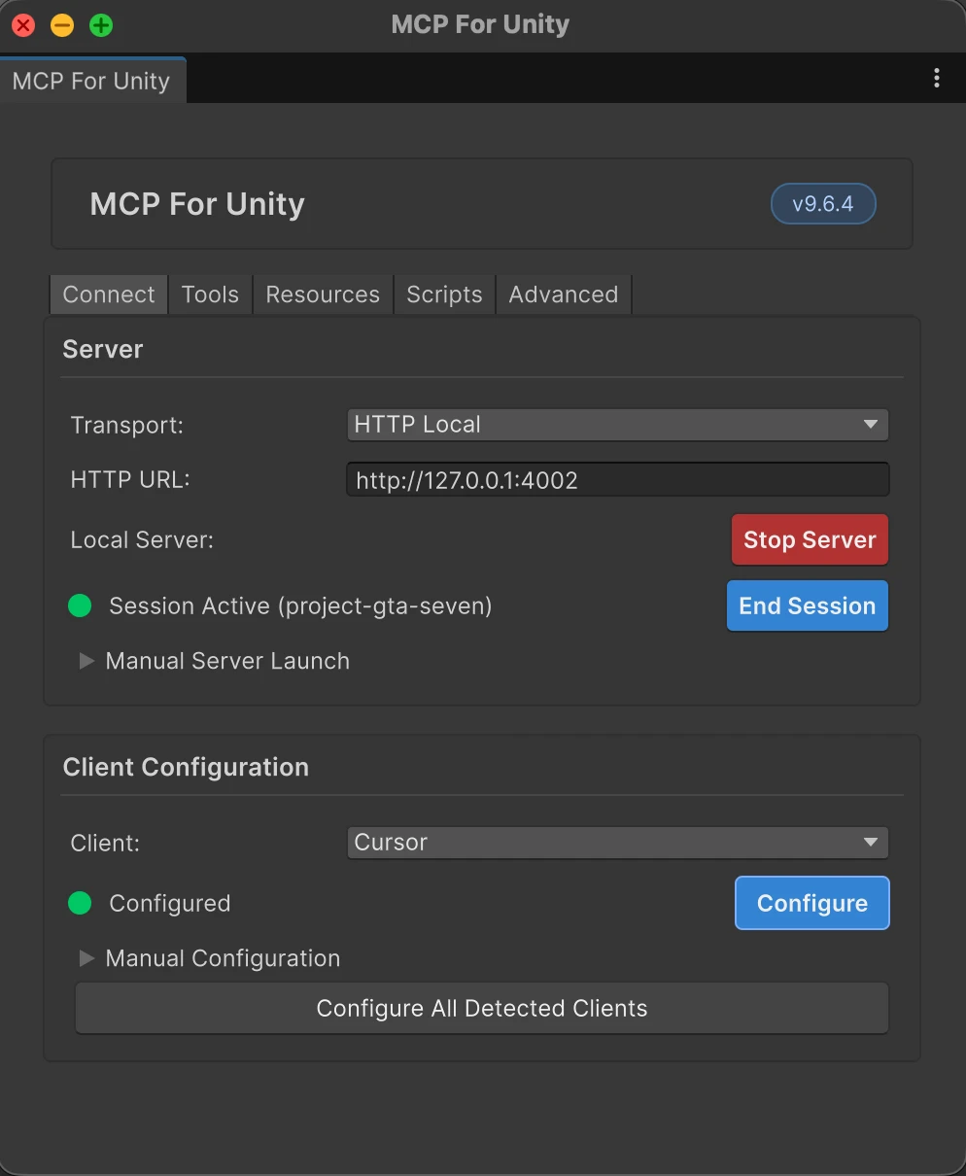Click Configure All Detected Clients

(482, 1009)
